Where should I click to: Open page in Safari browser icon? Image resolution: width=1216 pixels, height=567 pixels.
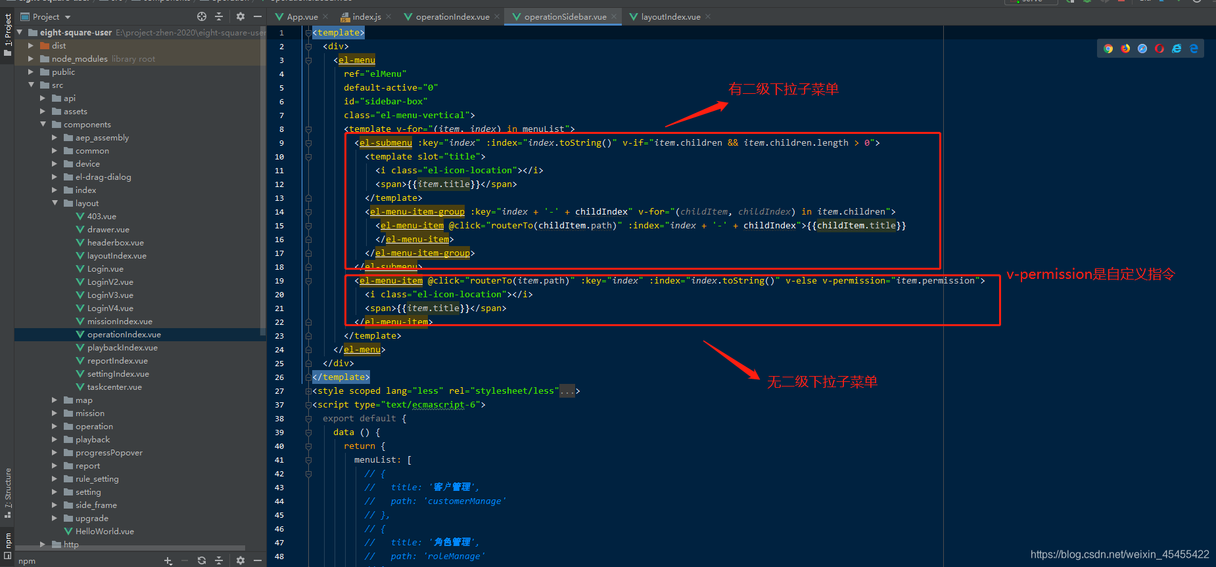click(1142, 49)
